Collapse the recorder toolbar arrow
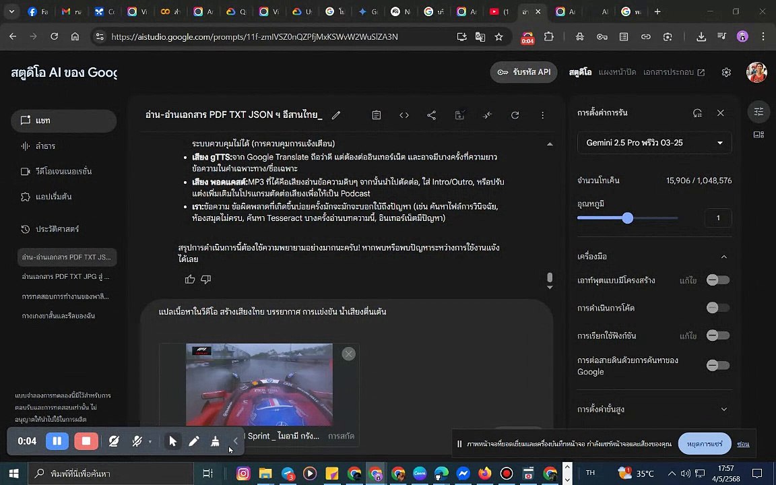The image size is (776, 485). pos(236,441)
